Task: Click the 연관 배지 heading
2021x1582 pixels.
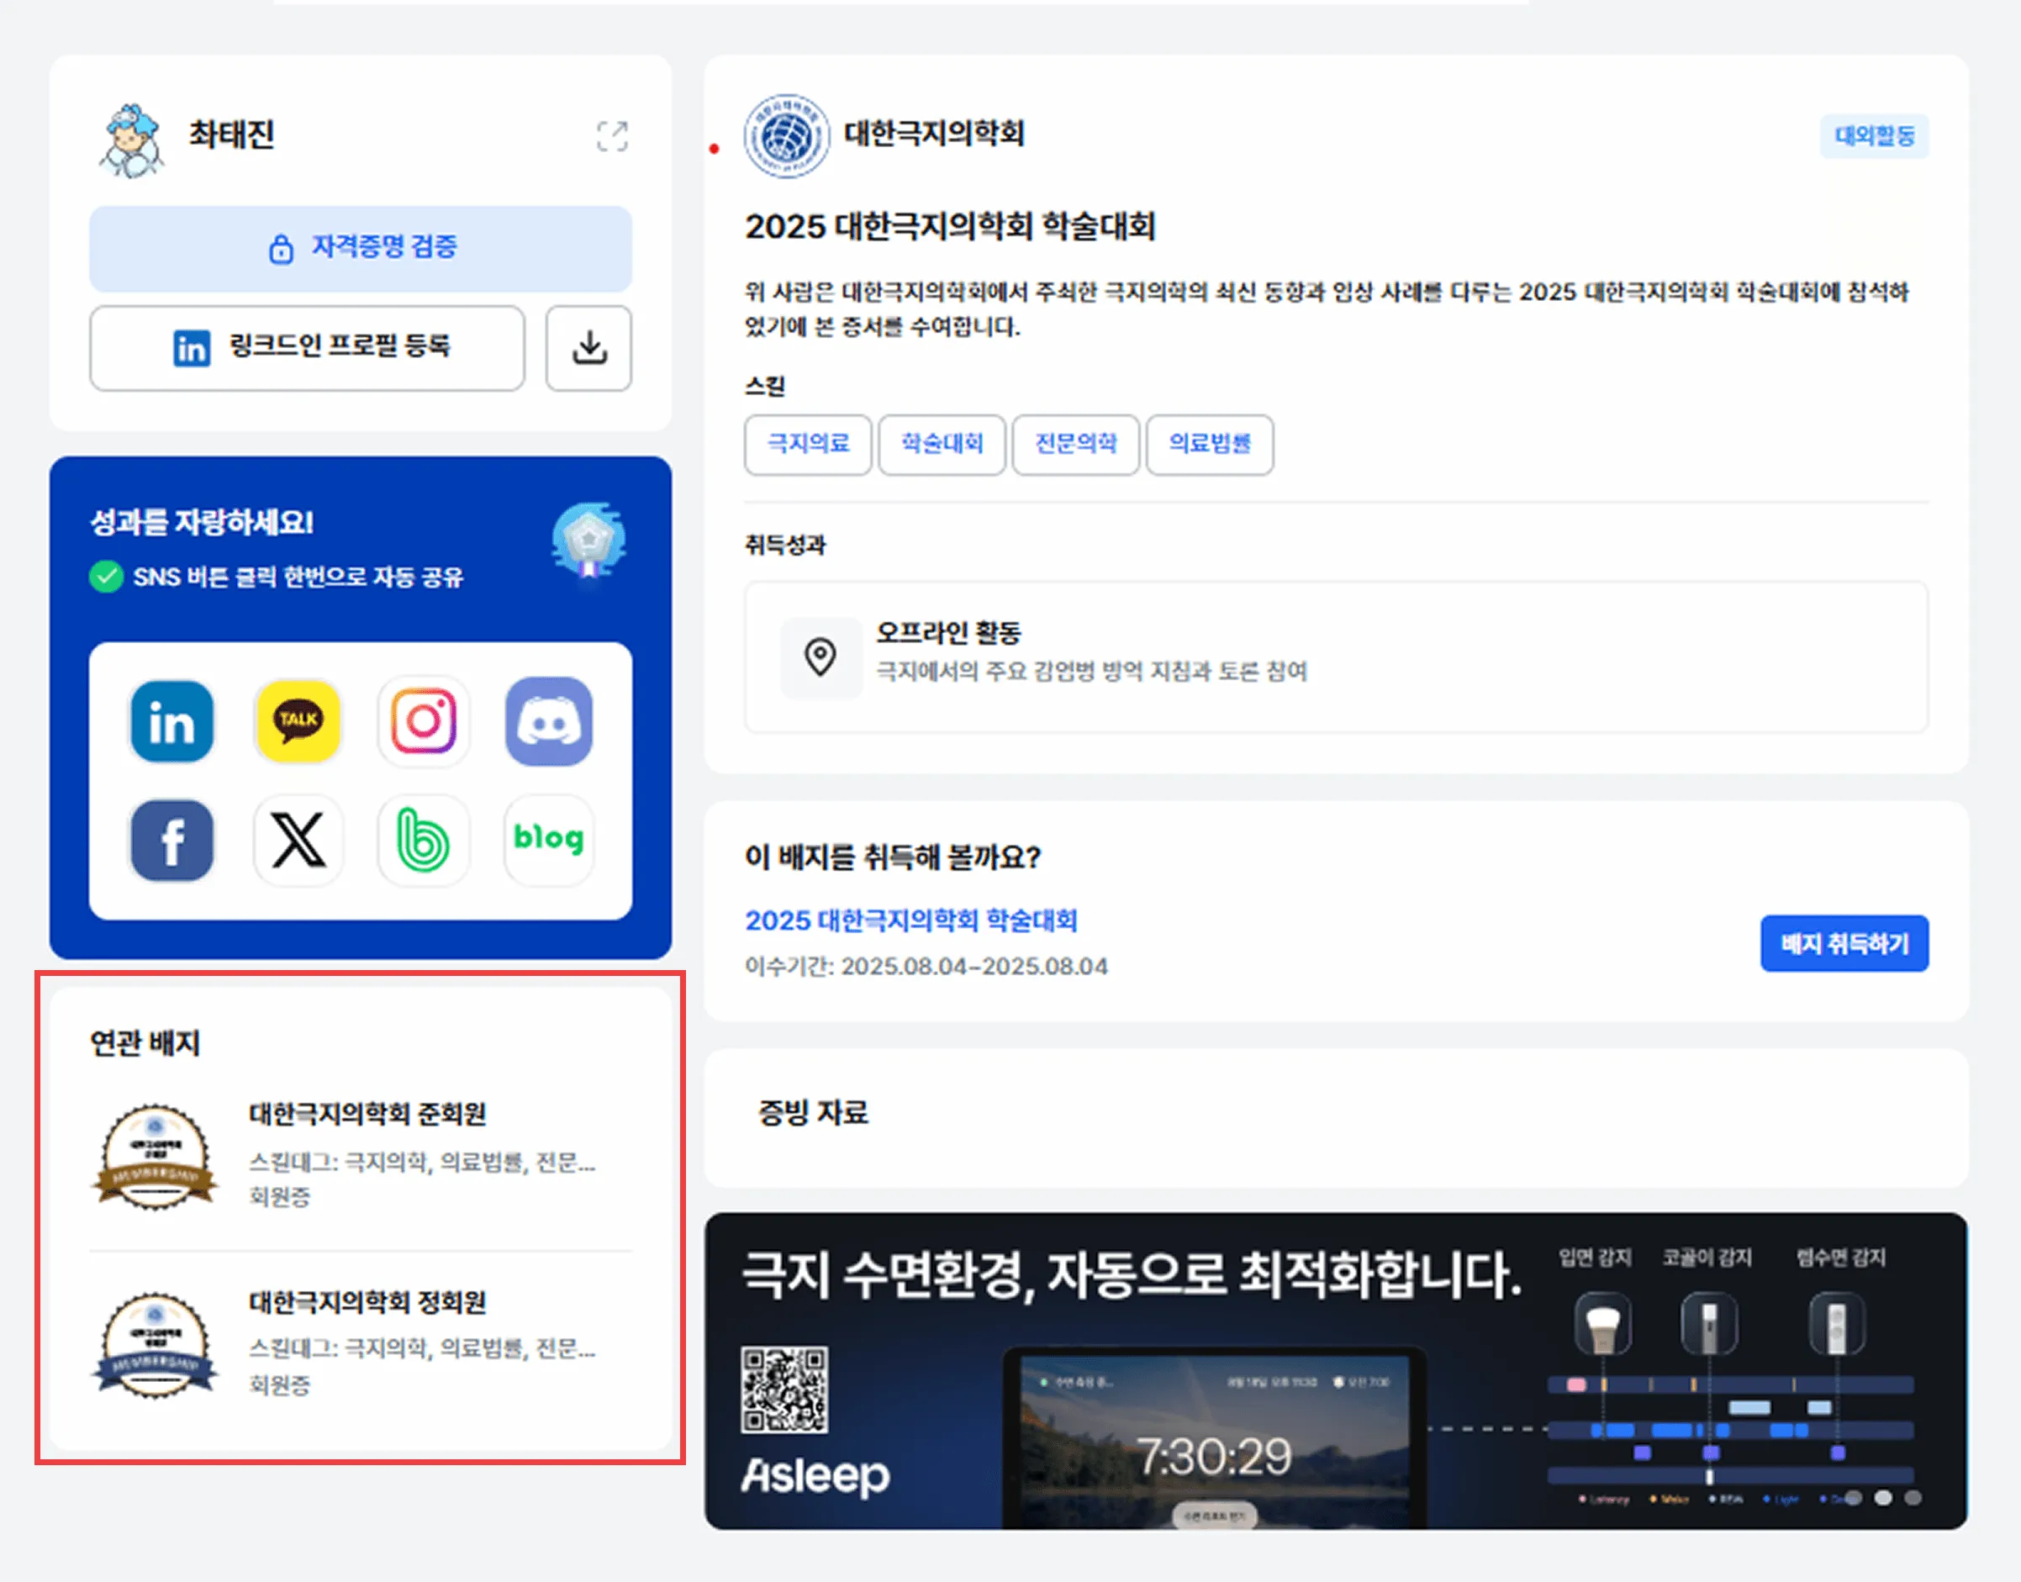Action: pyautogui.click(x=145, y=1043)
